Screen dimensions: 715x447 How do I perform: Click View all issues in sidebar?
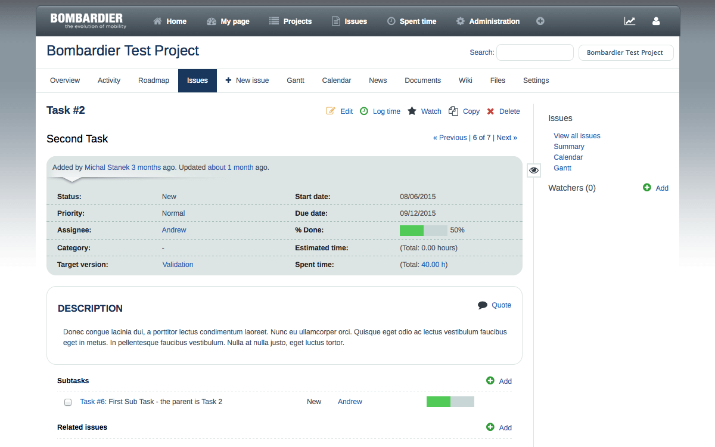(x=577, y=136)
